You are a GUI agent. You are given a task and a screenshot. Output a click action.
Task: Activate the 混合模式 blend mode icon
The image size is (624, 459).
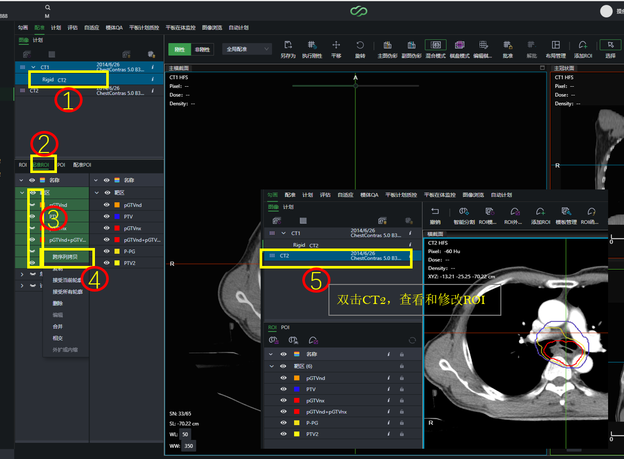coord(436,45)
